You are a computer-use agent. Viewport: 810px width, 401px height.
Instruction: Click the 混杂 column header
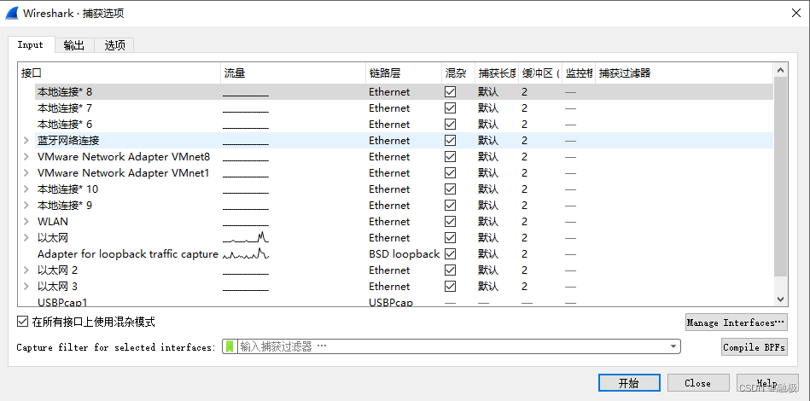[x=458, y=73]
